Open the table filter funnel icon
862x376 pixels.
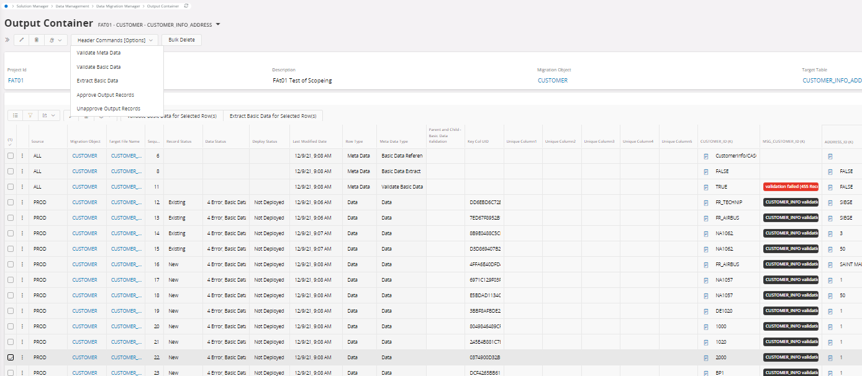click(30, 115)
